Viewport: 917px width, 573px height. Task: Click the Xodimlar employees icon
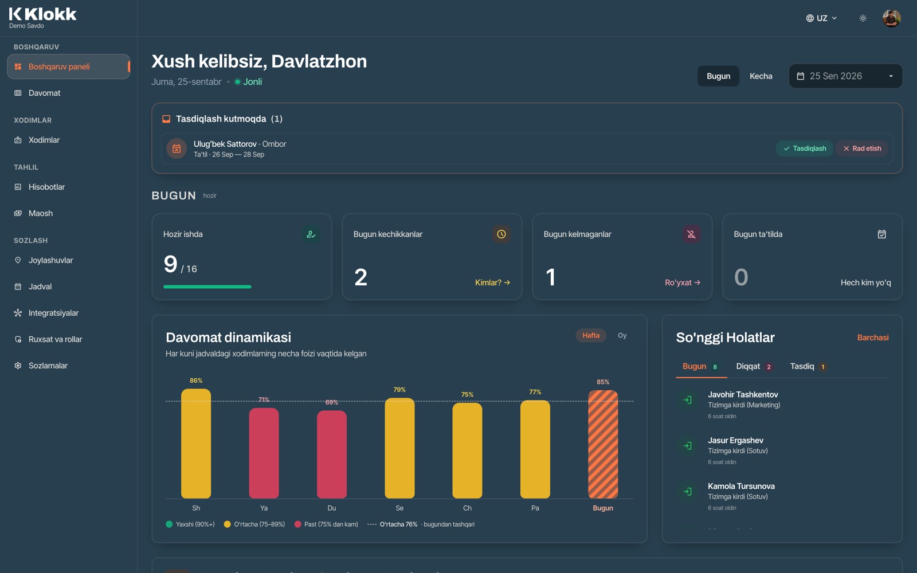[x=18, y=140]
